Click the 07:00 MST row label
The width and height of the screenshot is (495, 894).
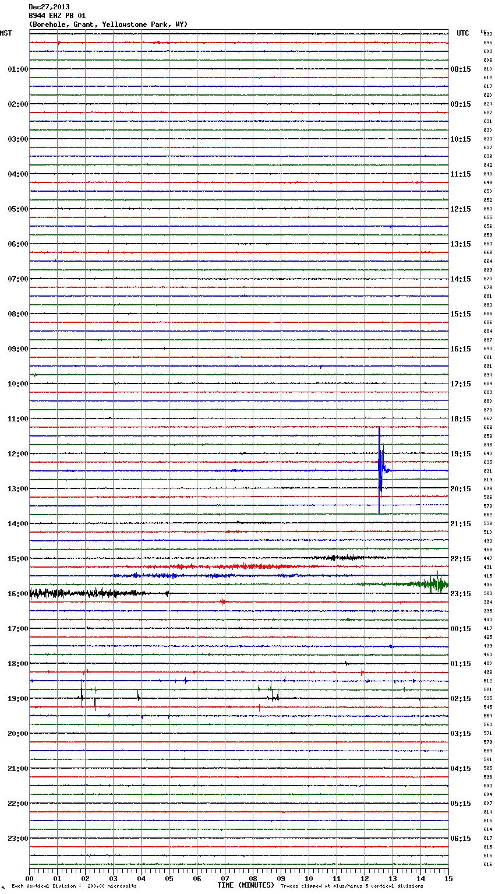point(17,279)
